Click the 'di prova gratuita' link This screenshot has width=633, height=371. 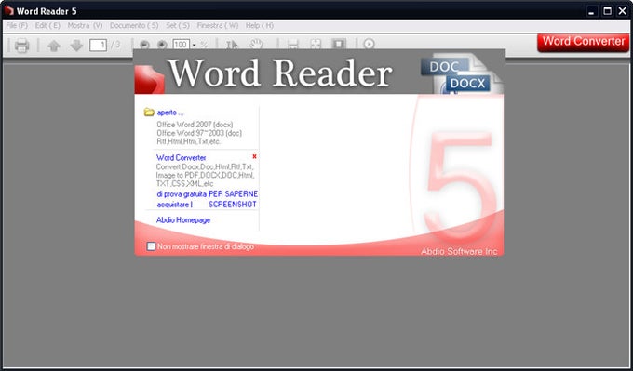(182, 194)
